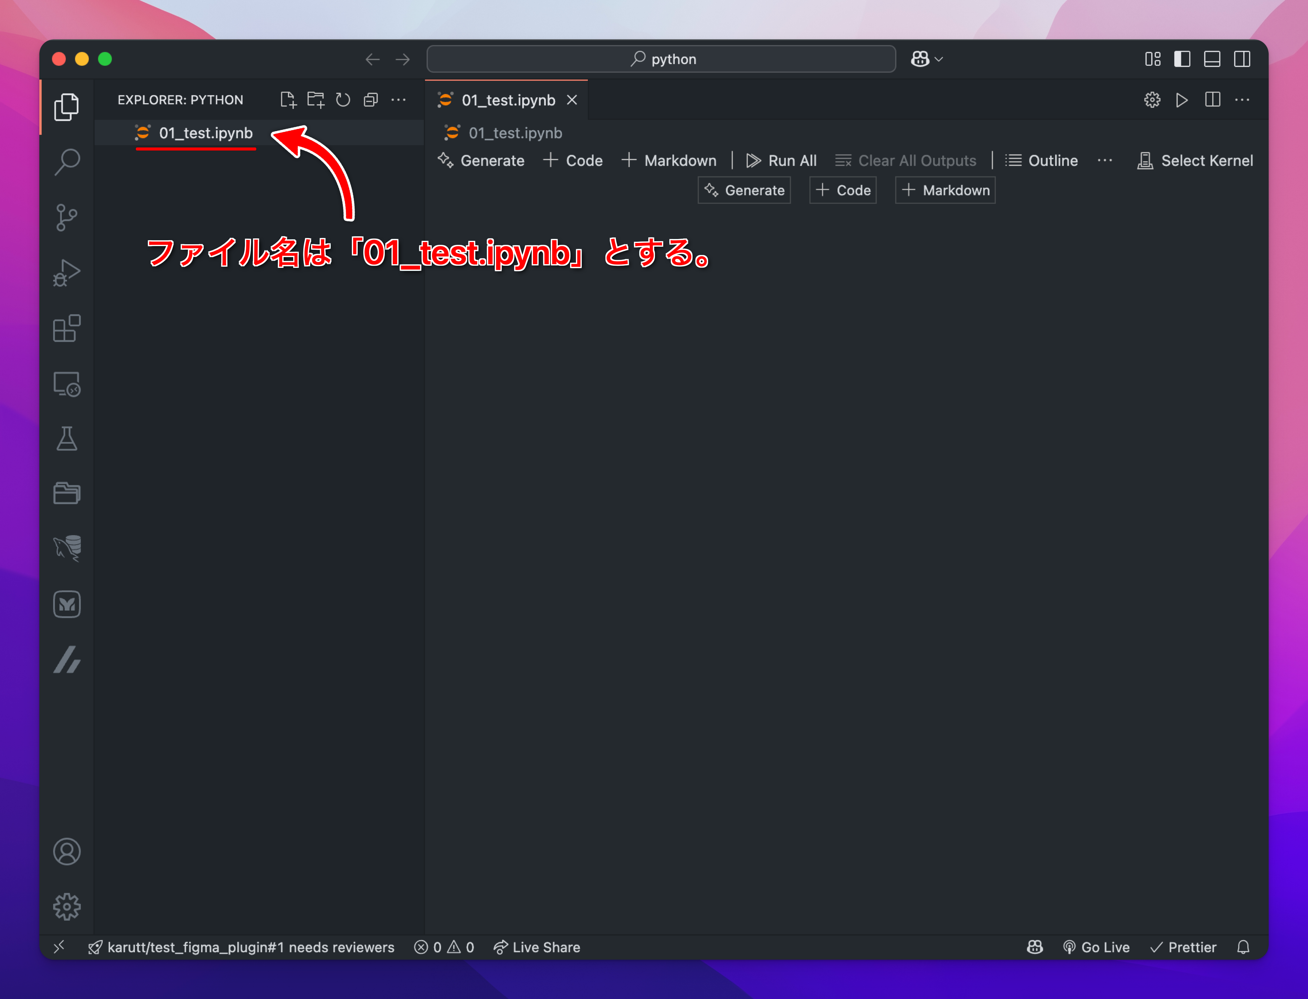Toggle the primary side bar visibility
Screen dimensions: 1308x999
(x=1182, y=59)
